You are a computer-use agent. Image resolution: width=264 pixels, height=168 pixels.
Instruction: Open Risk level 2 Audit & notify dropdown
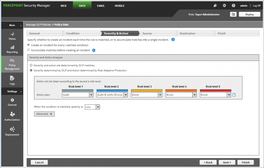pyautogui.click(x=112, y=95)
